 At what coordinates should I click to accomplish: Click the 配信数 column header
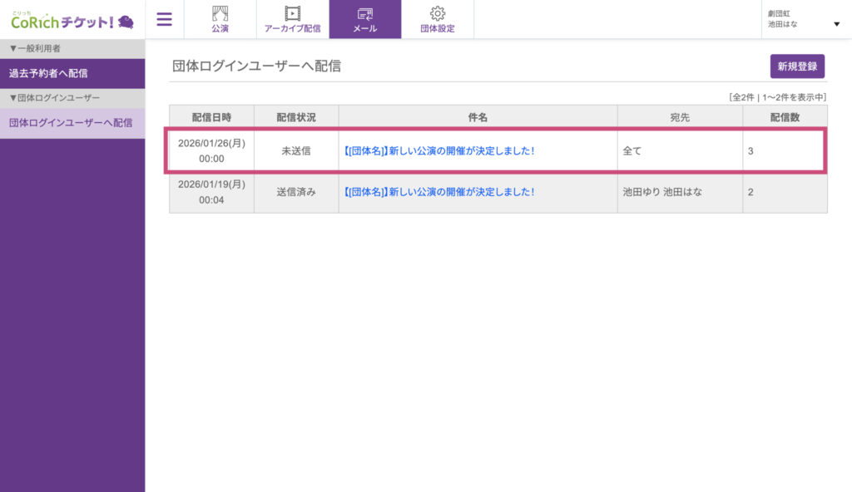tap(785, 118)
